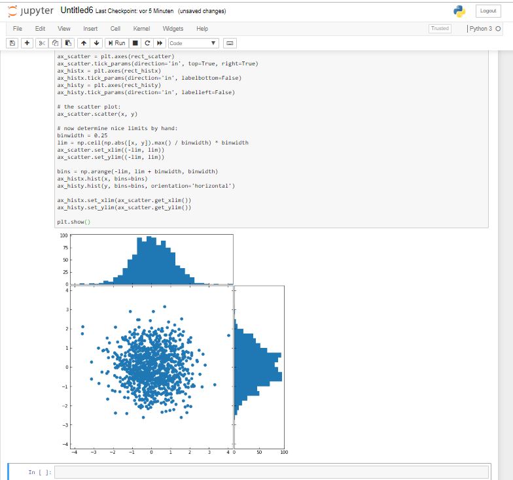This screenshot has height=480, width=513.
Task: Click the Python 3 kernel name label
Action: [x=480, y=29]
